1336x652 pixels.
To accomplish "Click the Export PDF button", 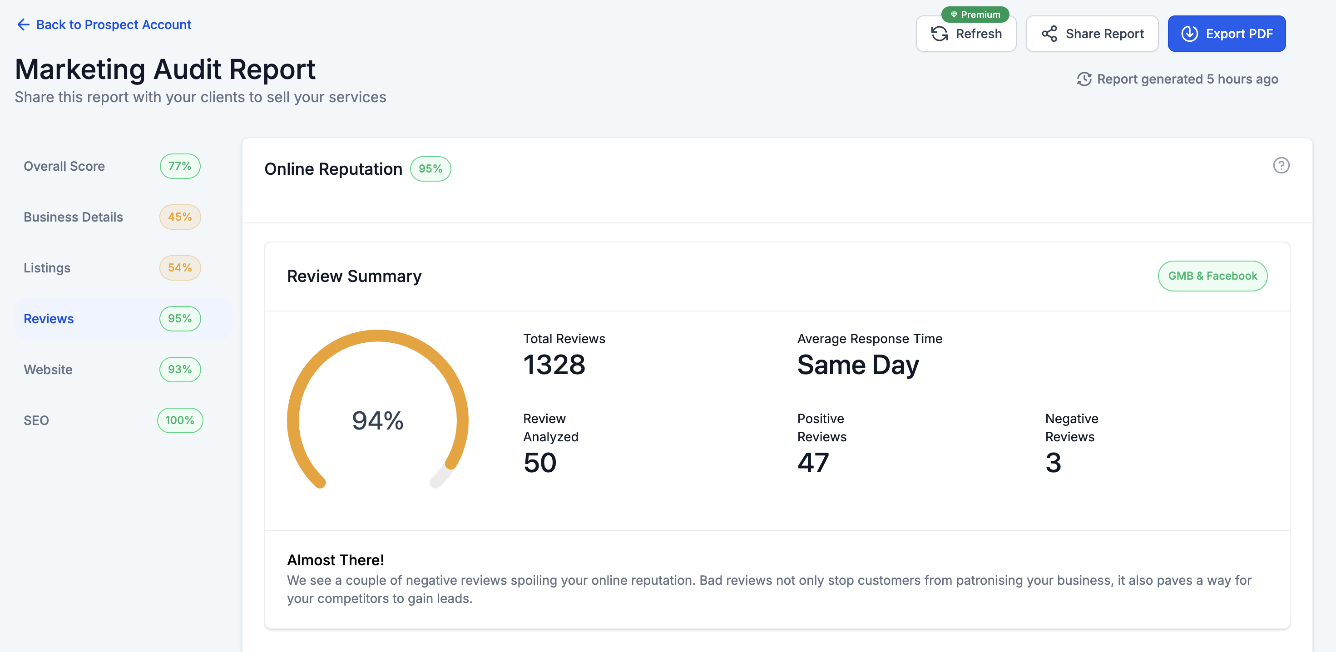I will pyautogui.click(x=1226, y=34).
